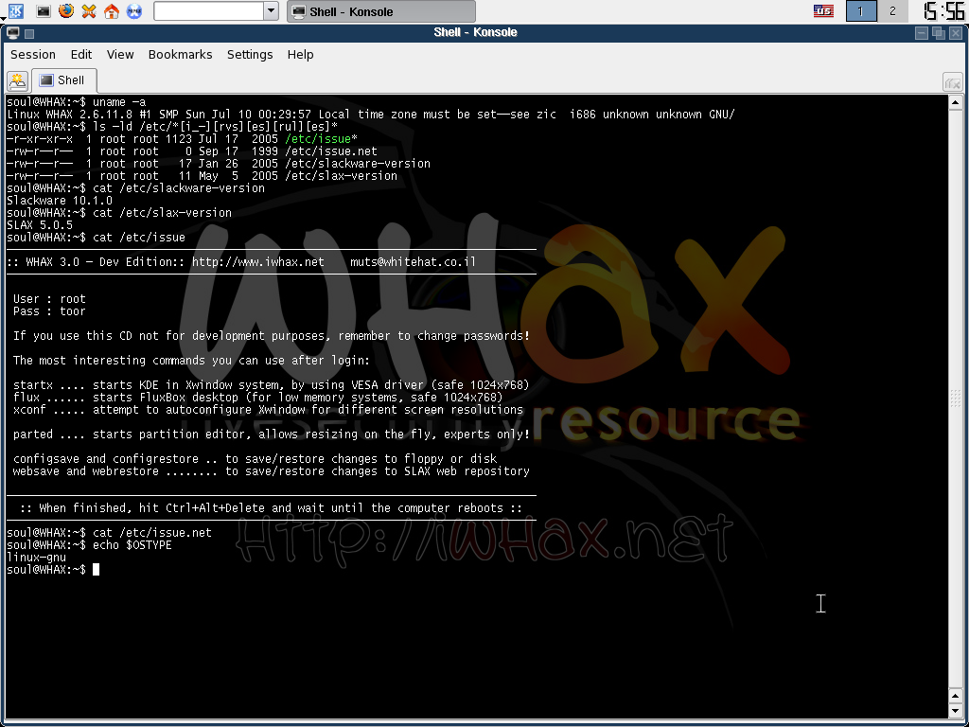
Task: Click the 'Pass : toor' line
Action: click(49, 311)
